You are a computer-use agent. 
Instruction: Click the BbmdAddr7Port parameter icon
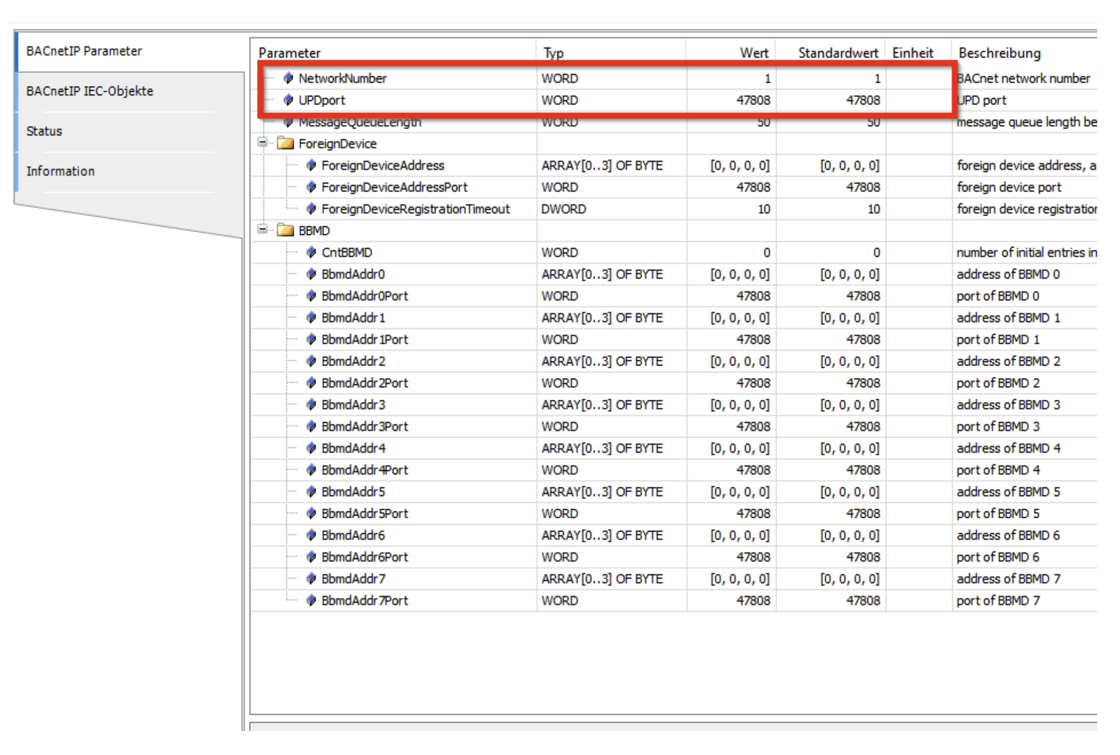311,600
